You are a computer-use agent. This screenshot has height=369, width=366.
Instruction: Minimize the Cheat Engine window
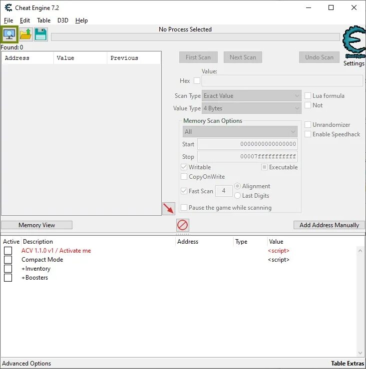pos(309,8)
